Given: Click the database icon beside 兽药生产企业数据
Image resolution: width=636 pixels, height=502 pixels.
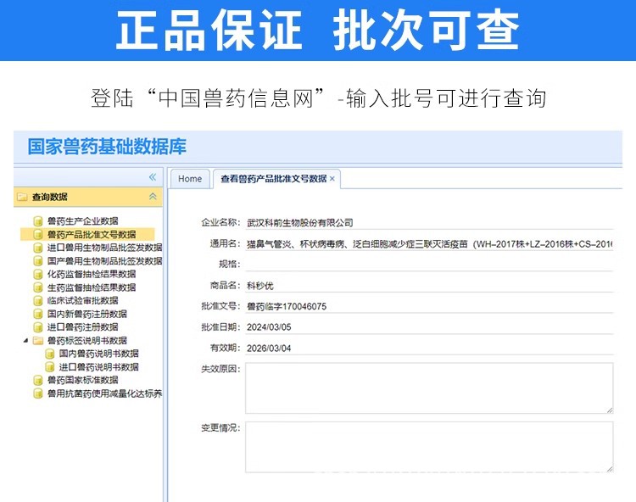Looking at the screenshot, I should [x=37, y=221].
